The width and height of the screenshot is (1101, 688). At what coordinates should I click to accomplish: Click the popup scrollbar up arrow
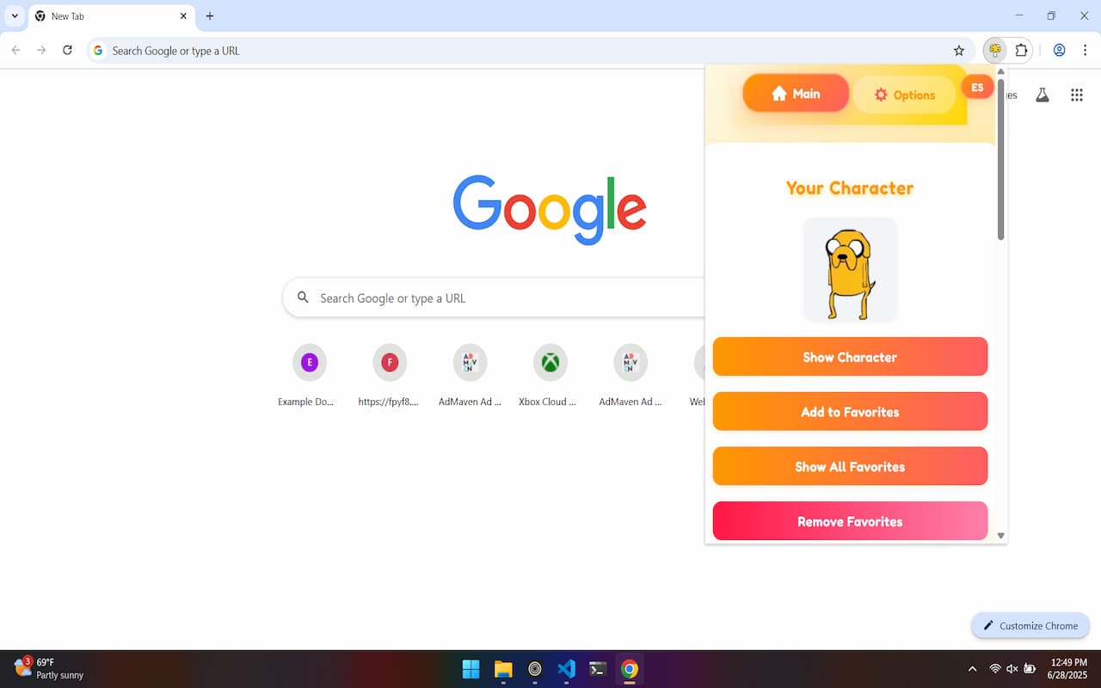(1000, 71)
